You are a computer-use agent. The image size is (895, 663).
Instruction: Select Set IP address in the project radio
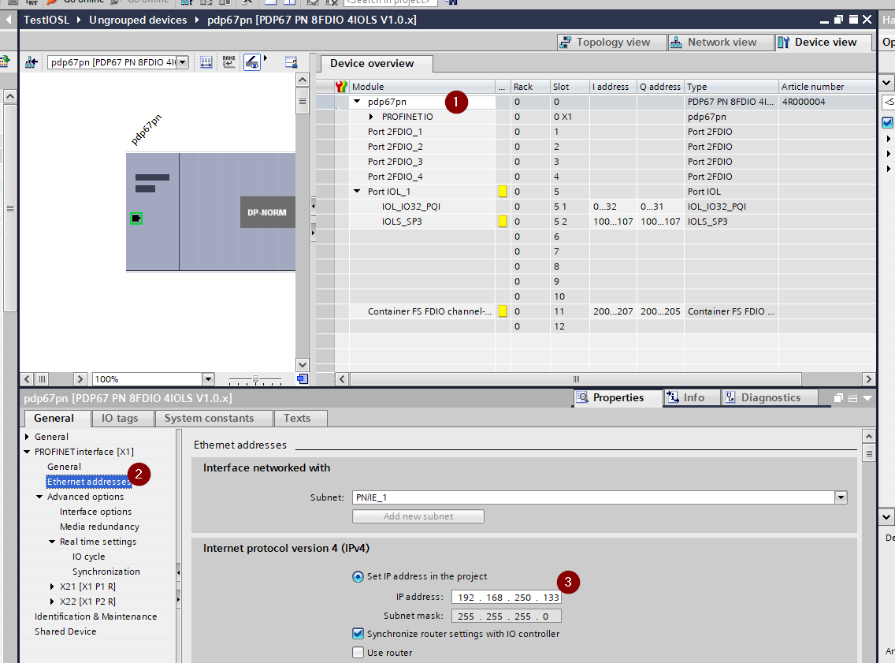(358, 576)
